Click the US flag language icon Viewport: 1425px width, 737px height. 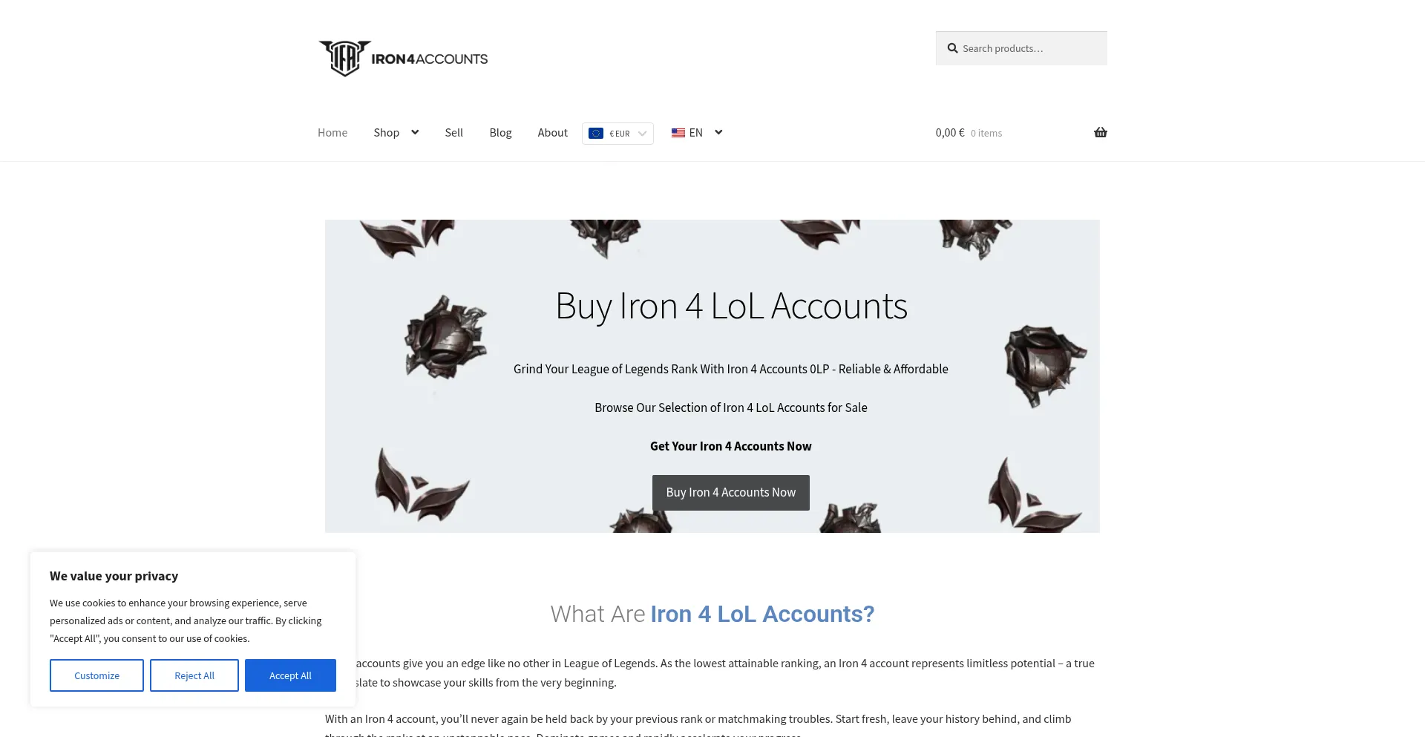click(678, 133)
